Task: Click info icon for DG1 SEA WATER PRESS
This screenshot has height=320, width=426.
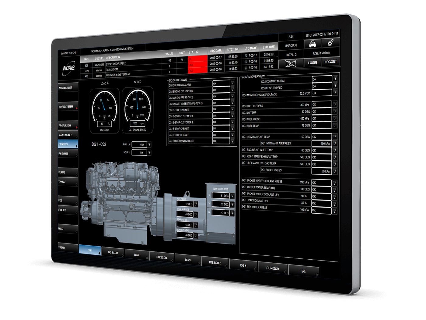Action: pyautogui.click(x=335, y=211)
